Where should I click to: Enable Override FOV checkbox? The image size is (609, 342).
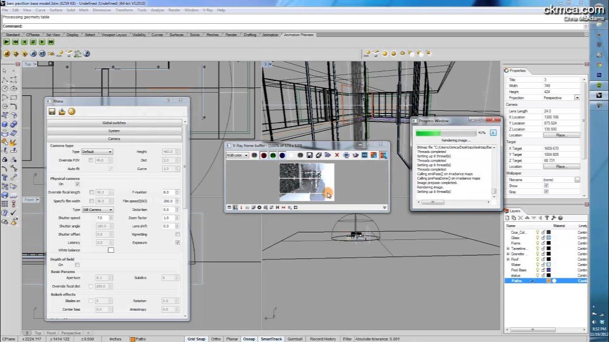(91, 160)
